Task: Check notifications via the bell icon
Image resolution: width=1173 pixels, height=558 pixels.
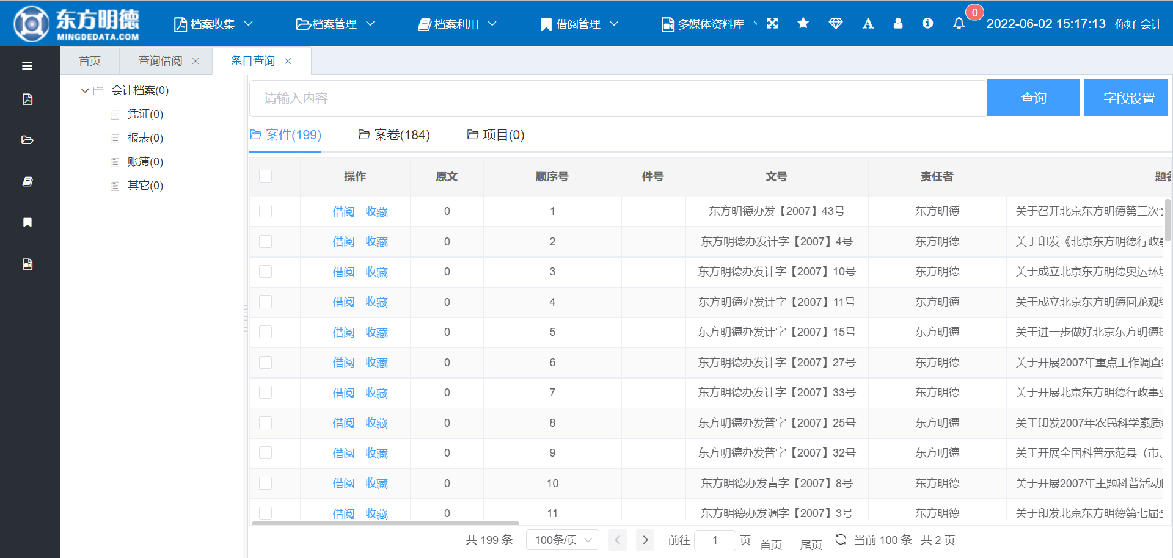Action: (x=959, y=24)
